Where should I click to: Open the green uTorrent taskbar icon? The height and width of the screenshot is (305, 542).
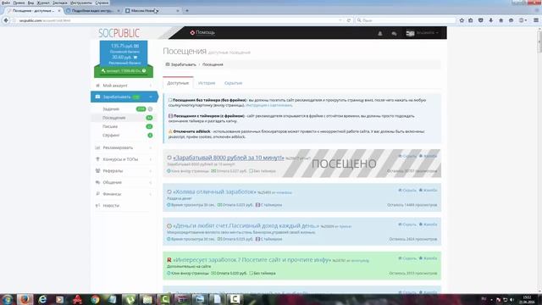point(130,299)
